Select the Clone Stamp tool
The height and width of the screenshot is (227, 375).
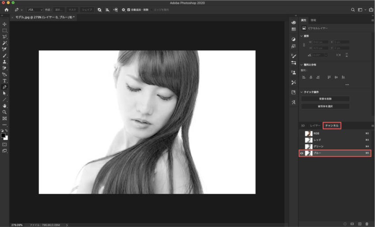(x=4, y=62)
